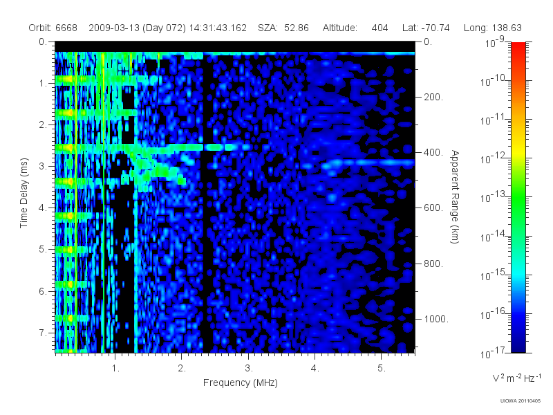
Task: Click the yellow band of the color scale
Action: point(518,150)
